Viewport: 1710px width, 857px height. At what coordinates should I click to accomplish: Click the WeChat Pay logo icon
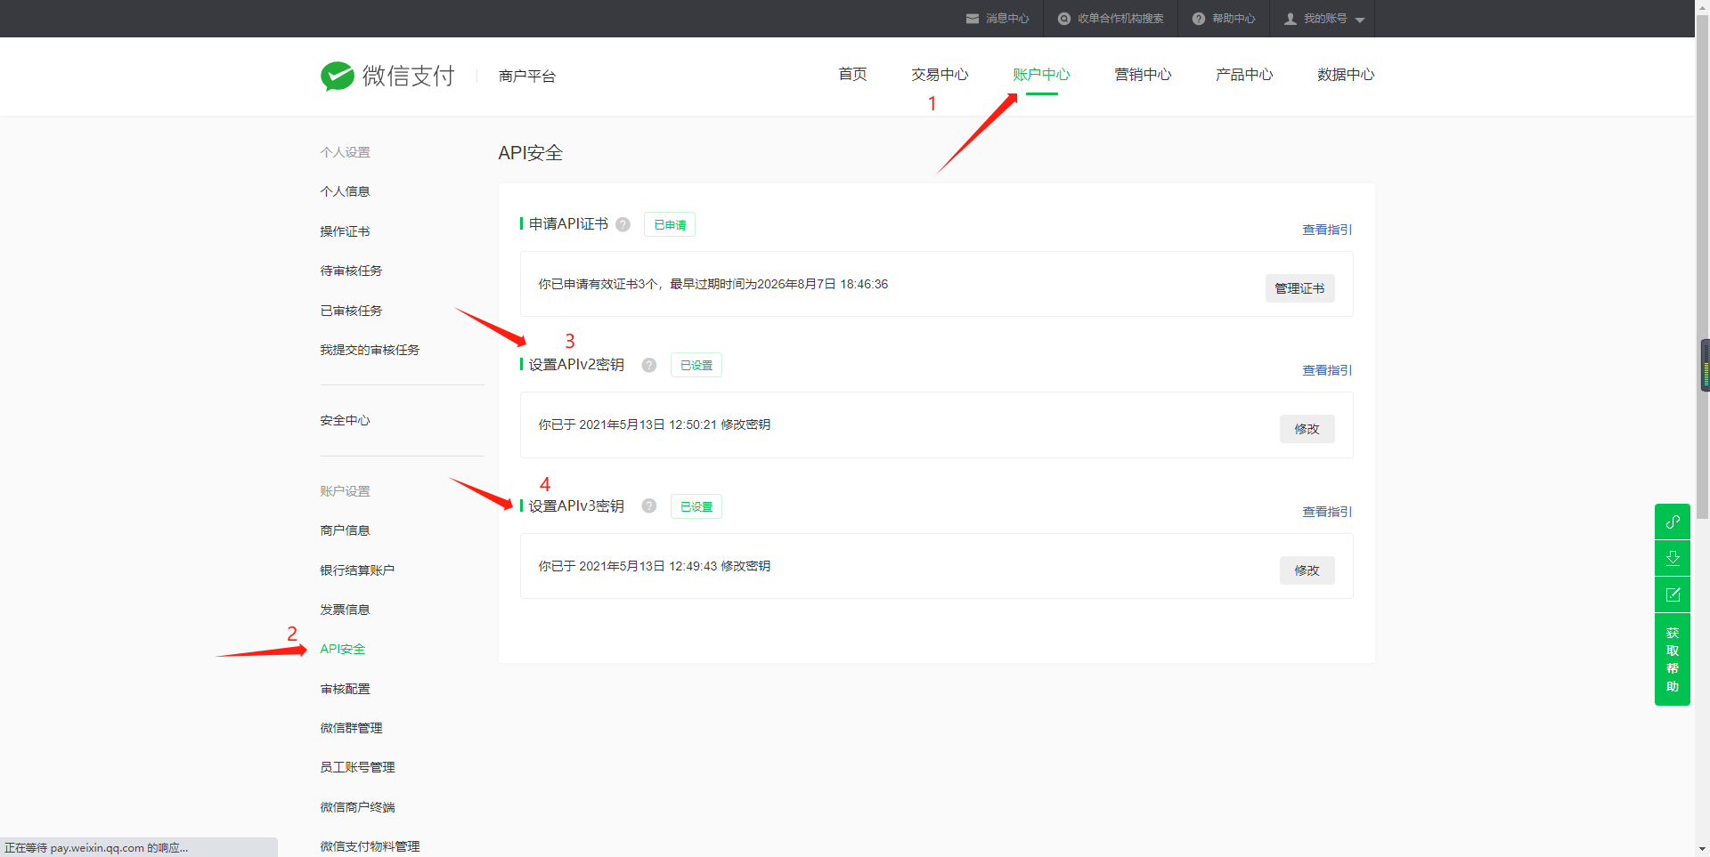click(x=338, y=77)
